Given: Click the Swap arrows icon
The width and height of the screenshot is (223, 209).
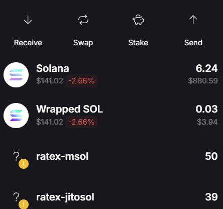Looking at the screenshot, I should (83, 20).
